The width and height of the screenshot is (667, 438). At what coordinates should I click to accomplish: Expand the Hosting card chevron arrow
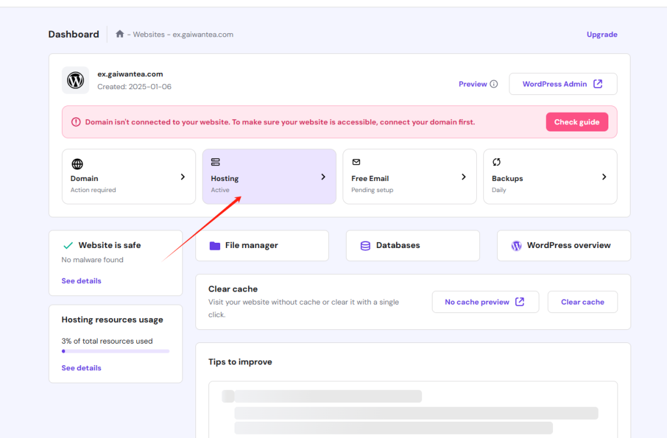323,177
